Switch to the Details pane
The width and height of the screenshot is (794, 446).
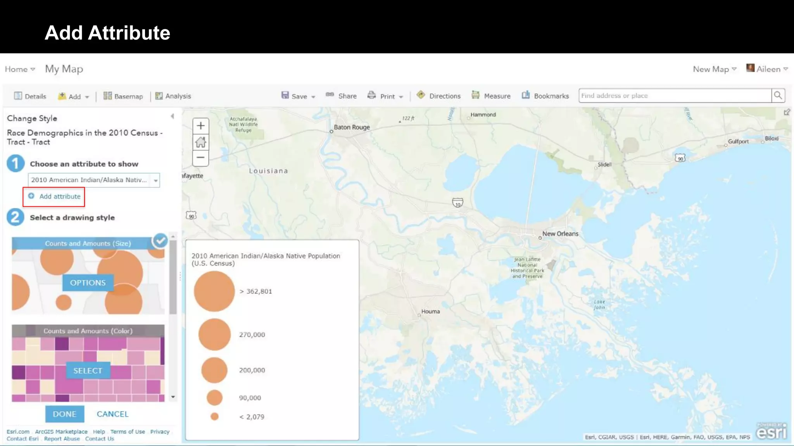tap(30, 96)
